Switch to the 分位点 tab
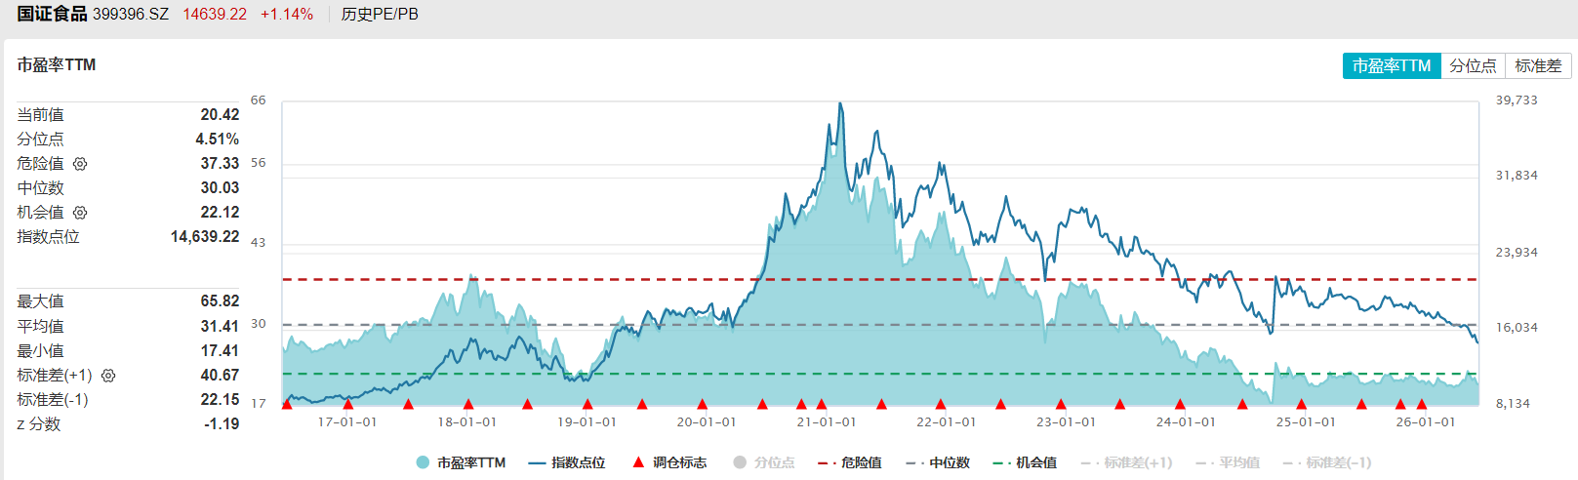Screen dimensions: 1578x480 coord(1473,65)
